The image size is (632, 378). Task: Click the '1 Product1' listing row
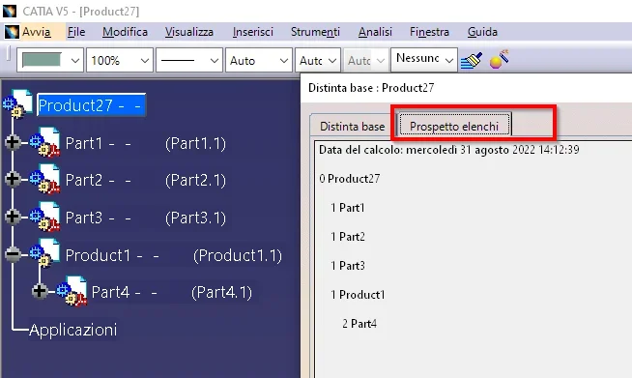coord(358,295)
